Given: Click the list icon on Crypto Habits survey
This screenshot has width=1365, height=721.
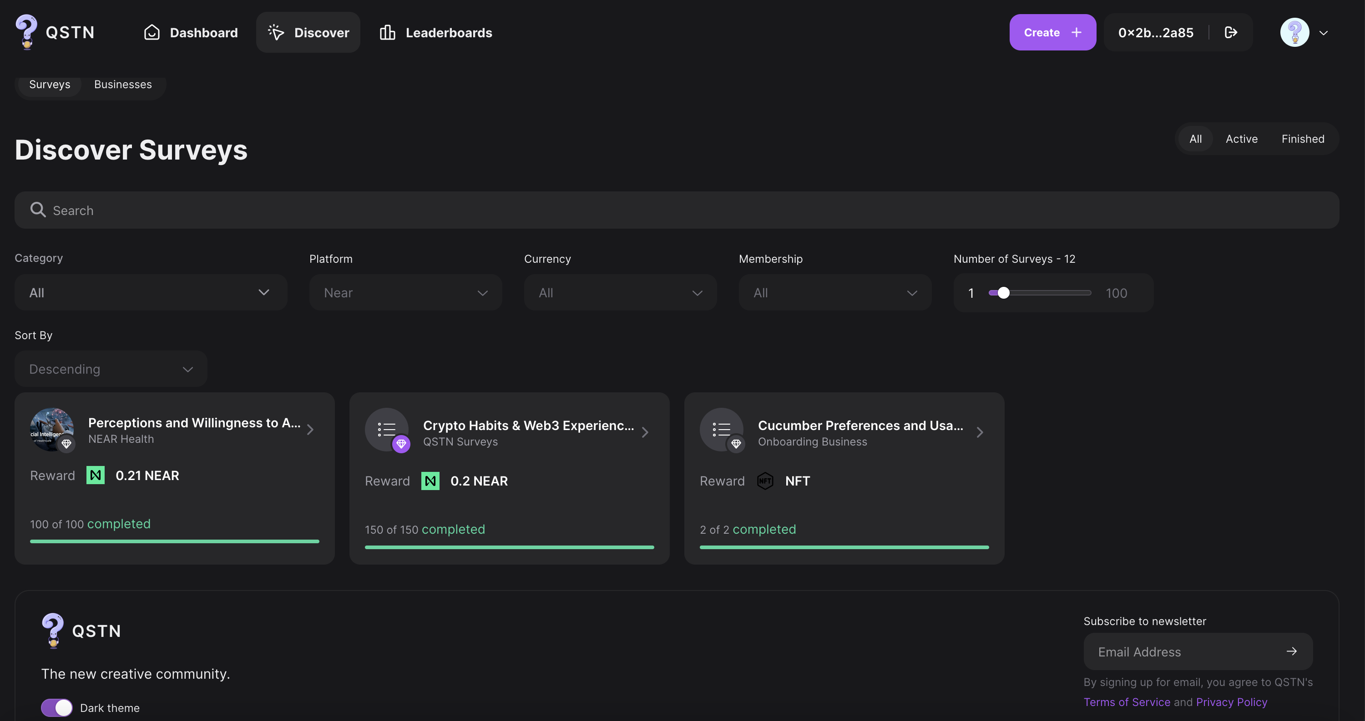Looking at the screenshot, I should click(x=386, y=429).
